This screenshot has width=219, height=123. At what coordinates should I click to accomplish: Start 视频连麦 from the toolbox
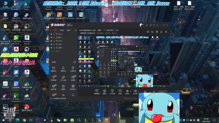tap(53, 78)
